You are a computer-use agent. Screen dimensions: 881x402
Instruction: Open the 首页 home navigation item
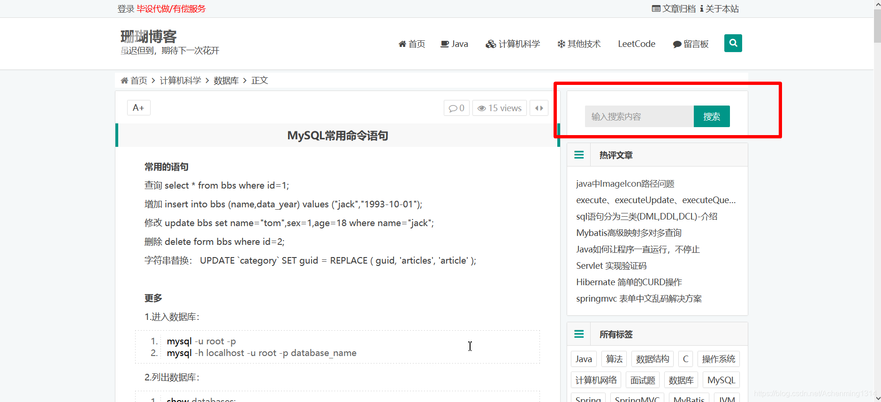point(412,44)
